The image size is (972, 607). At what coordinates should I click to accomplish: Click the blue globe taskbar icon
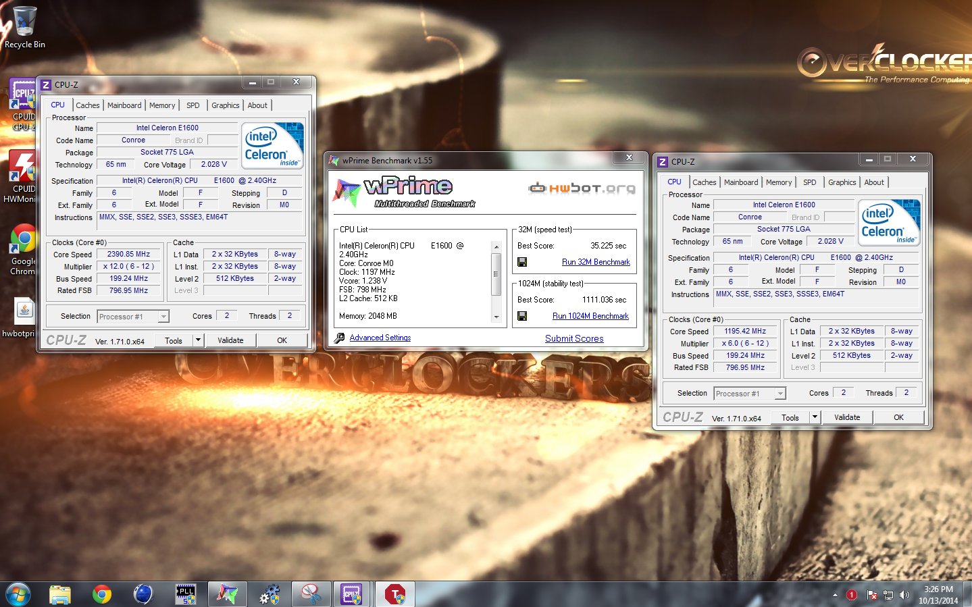[143, 594]
